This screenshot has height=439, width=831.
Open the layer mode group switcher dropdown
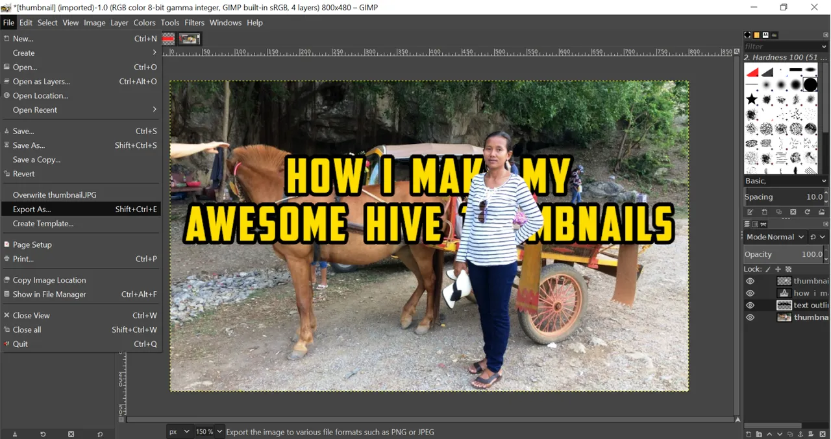click(818, 237)
